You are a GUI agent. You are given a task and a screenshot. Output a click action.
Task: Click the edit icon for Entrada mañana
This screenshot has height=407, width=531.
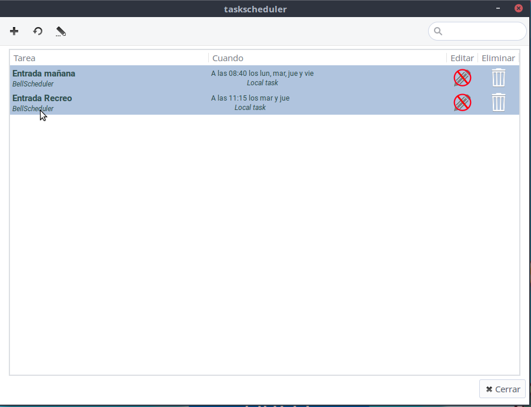point(462,78)
